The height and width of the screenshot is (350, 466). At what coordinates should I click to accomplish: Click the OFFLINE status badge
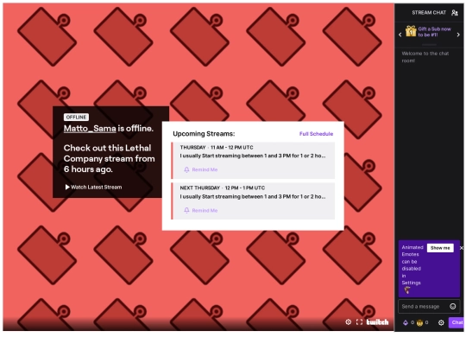click(x=76, y=117)
